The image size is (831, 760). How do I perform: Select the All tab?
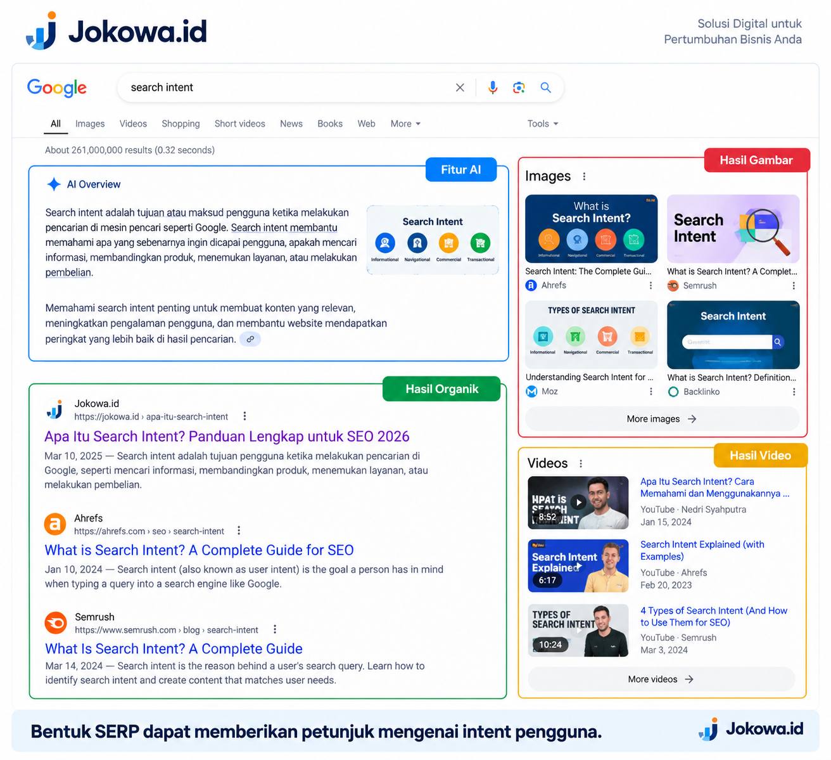[56, 124]
